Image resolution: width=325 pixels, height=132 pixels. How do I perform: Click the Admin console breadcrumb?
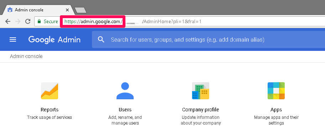26,56
